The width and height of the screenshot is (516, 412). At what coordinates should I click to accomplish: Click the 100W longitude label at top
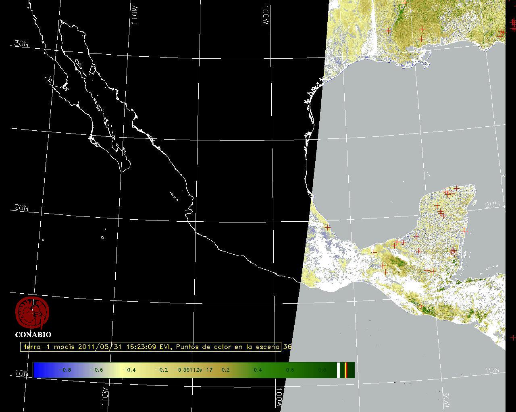(x=265, y=16)
